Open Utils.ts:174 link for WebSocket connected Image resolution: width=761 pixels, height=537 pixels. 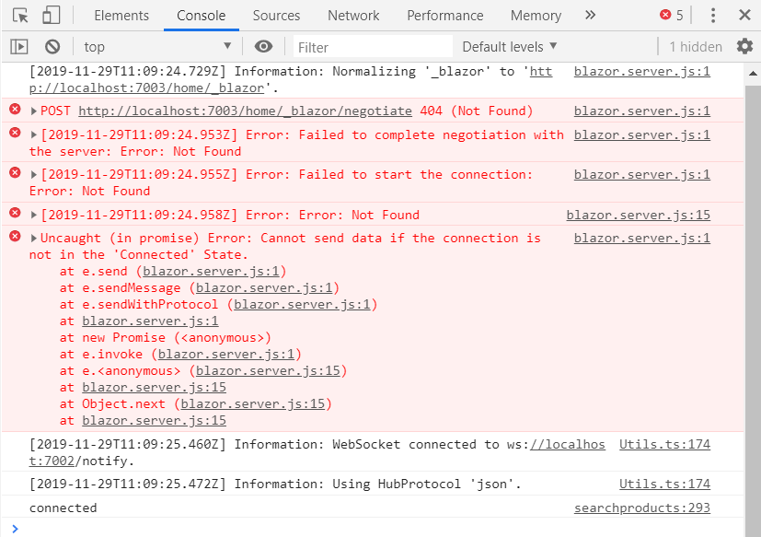(664, 444)
